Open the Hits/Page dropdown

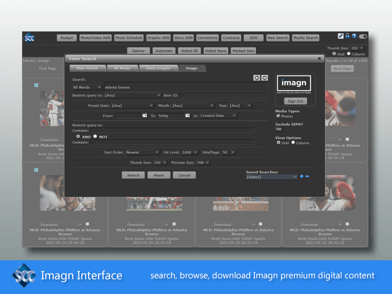[229, 152]
